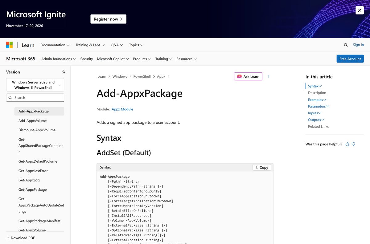The width and height of the screenshot is (370, 244).
Task: Click the search magnifier icon in header
Action: point(346,45)
